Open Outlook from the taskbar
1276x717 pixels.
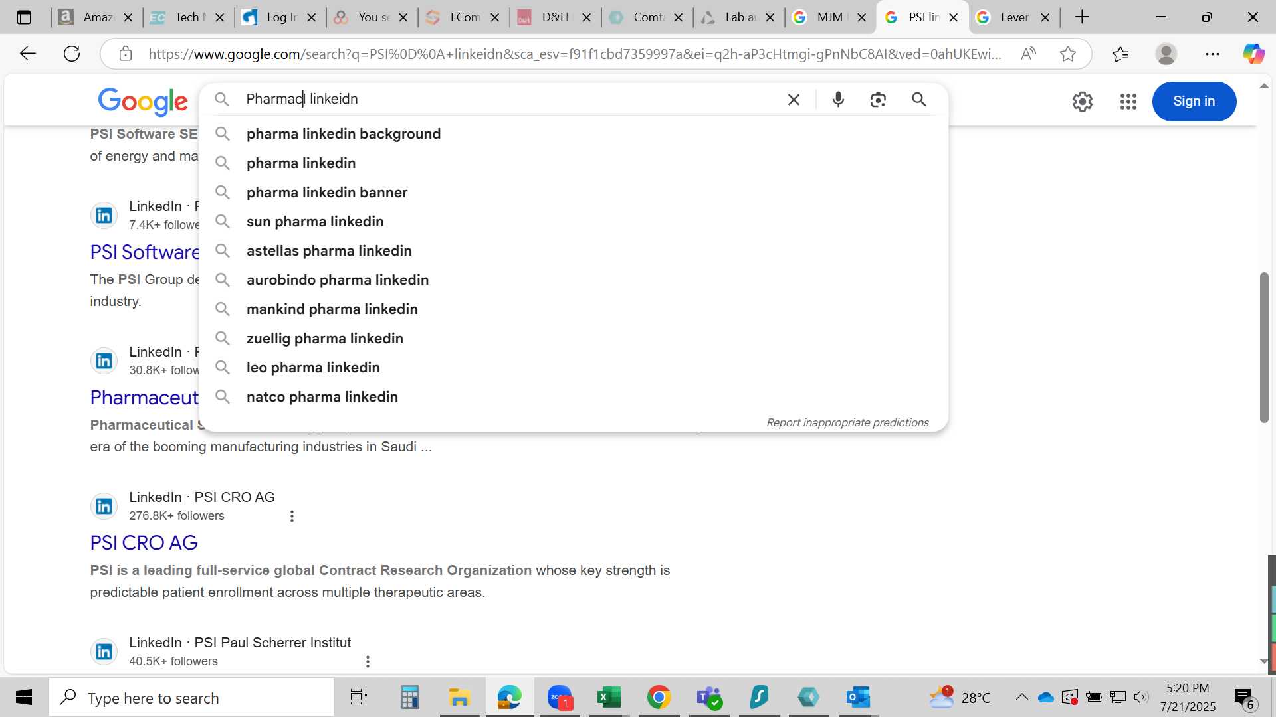tap(858, 698)
